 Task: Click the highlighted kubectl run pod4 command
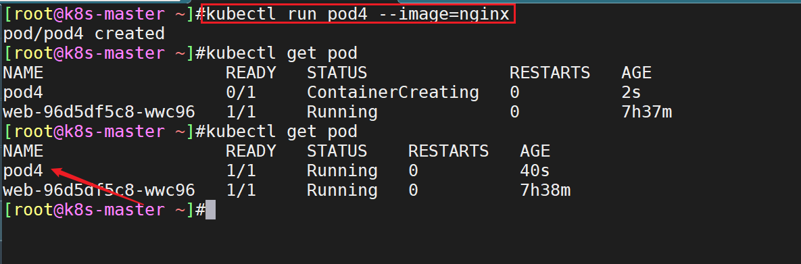click(x=358, y=14)
